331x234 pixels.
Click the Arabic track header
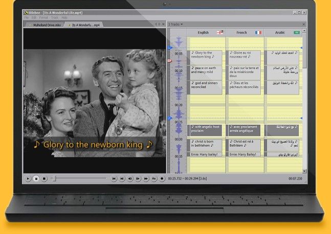pos(283,33)
